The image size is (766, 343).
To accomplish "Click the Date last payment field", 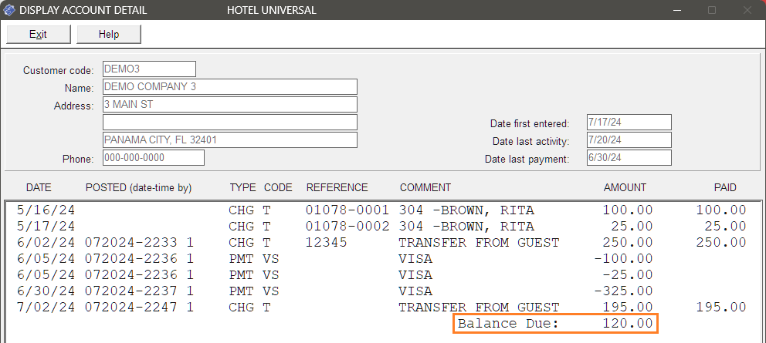I will coord(629,157).
